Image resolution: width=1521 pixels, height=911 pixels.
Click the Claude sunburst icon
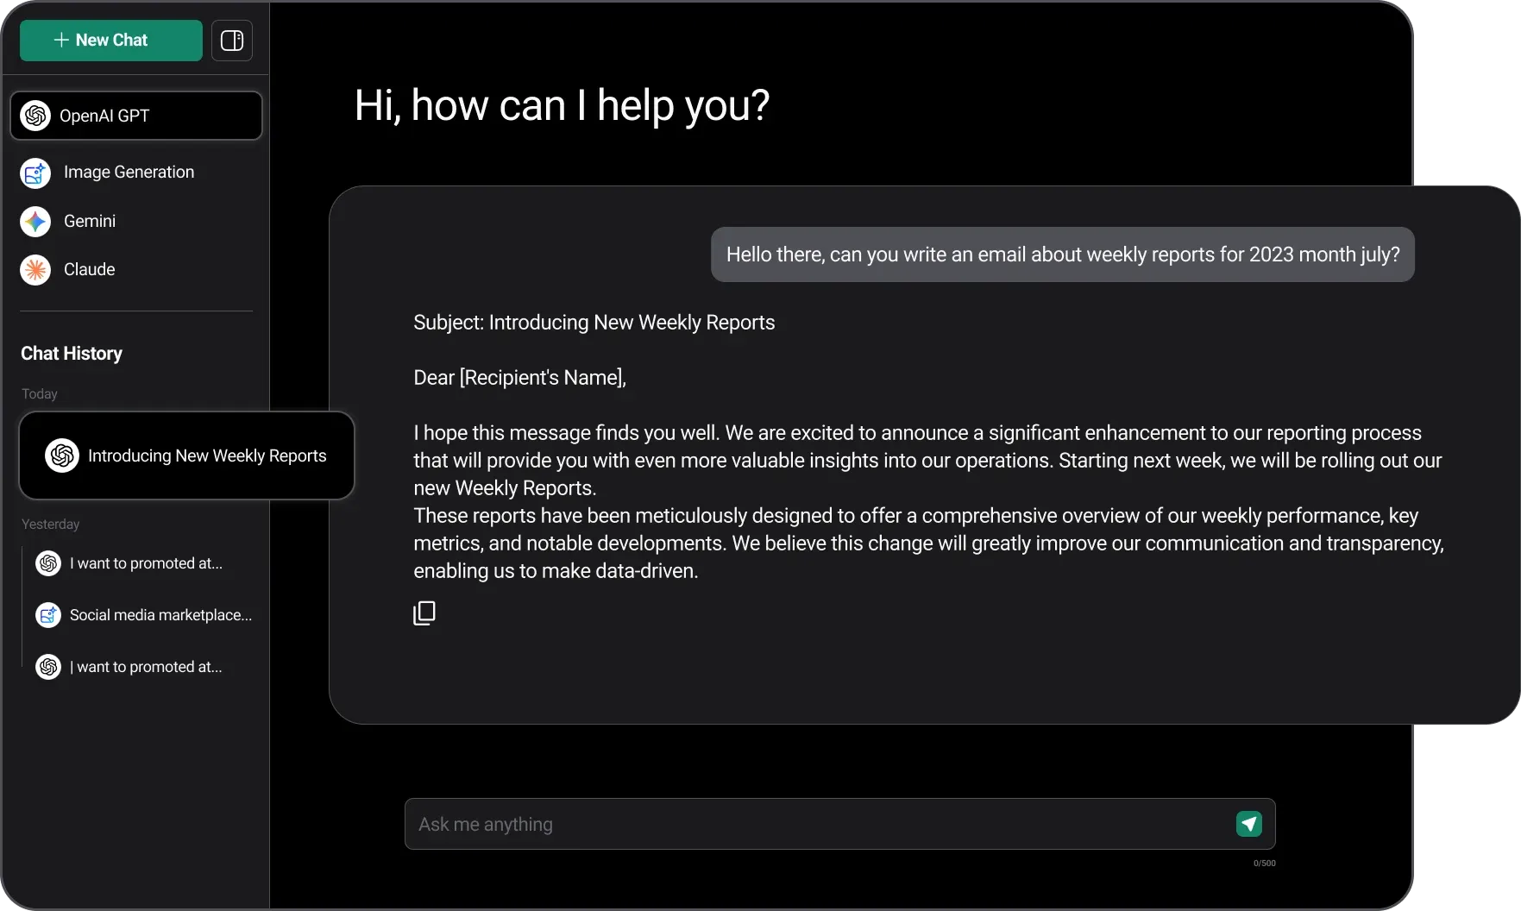point(35,270)
